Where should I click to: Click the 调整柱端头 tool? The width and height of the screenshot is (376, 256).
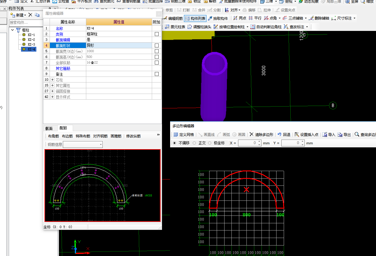[x=200, y=27]
